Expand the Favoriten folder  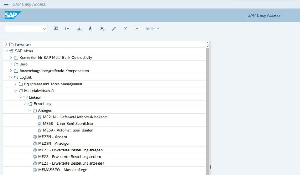coord(6,44)
